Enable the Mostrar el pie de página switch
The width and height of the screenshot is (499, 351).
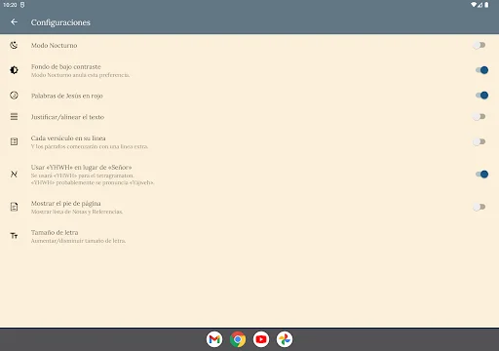[x=480, y=207]
